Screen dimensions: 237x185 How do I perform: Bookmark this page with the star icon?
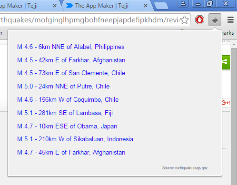(x=184, y=20)
